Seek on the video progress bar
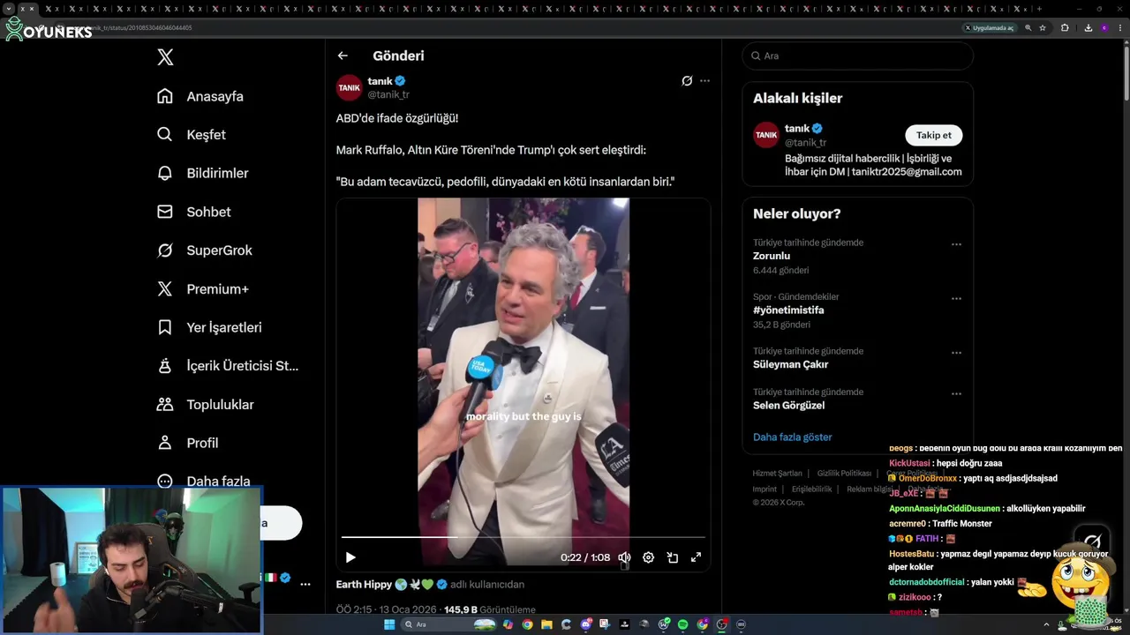This screenshot has height=635, width=1130. coord(524,536)
